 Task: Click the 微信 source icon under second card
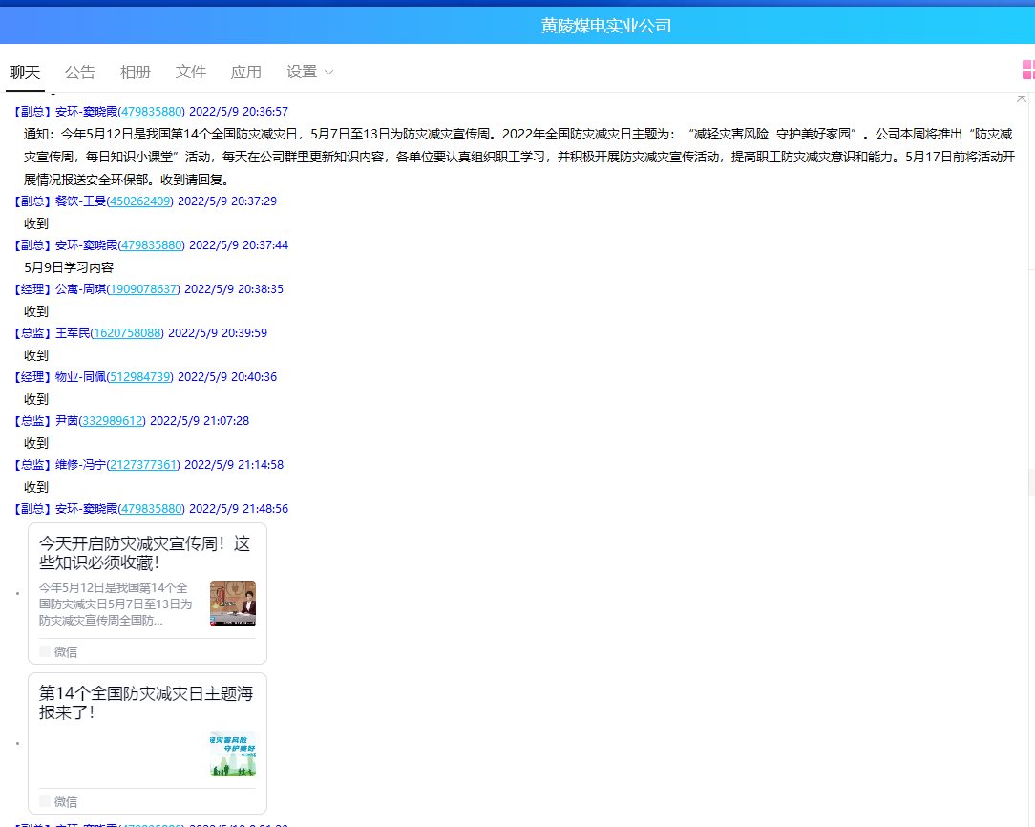click(x=45, y=801)
